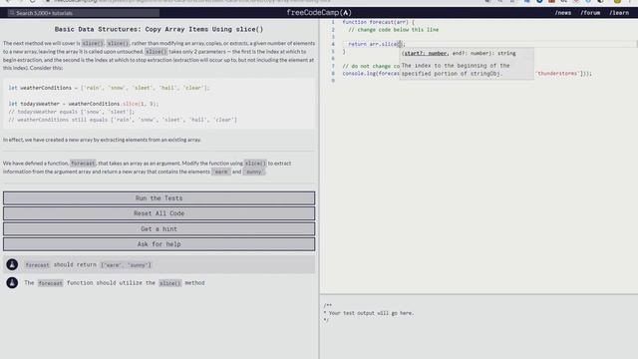The image size is (638, 359).
Task: Click comment todaysWeather equals ['snow', 'sleet']
Action: click(71, 112)
